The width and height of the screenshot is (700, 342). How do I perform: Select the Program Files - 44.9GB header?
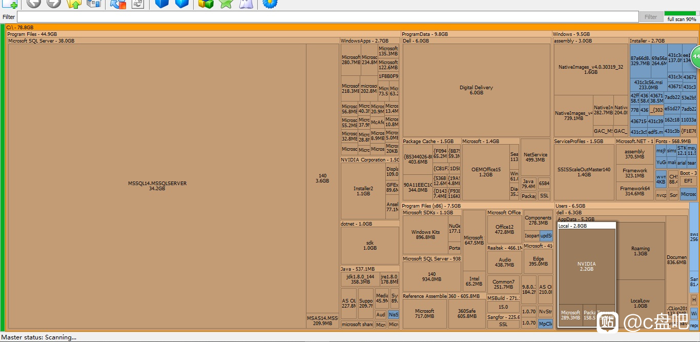tap(203, 34)
